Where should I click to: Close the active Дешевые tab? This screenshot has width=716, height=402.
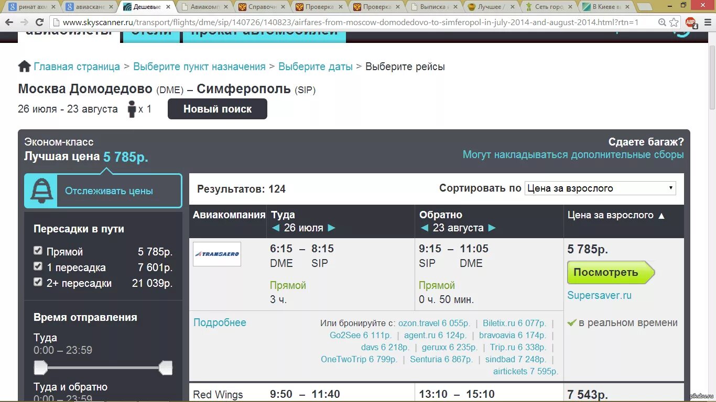pos(168,7)
